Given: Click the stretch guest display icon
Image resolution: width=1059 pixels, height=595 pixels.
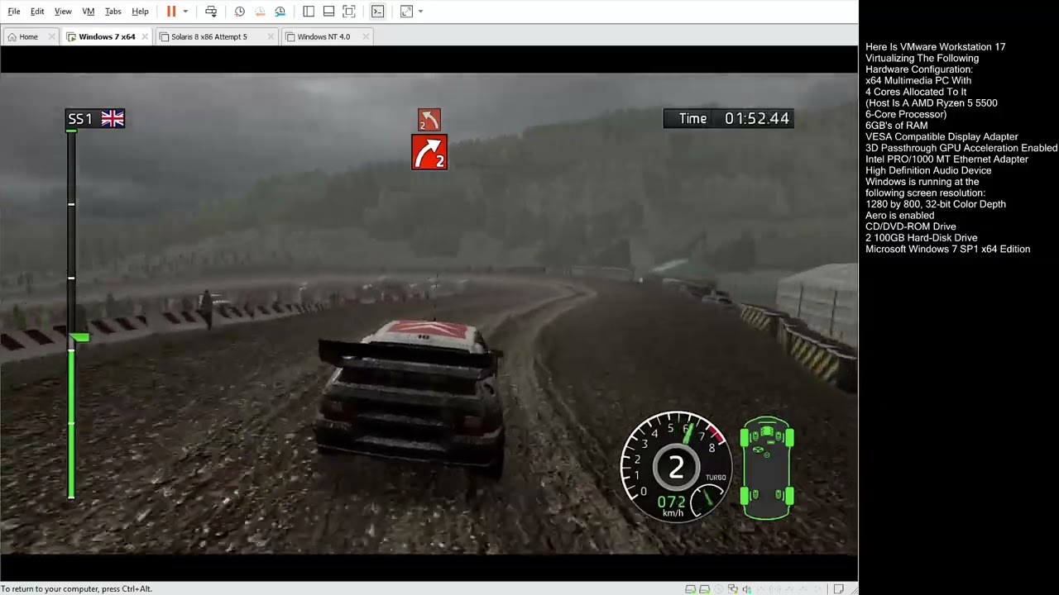Looking at the screenshot, I should [406, 12].
